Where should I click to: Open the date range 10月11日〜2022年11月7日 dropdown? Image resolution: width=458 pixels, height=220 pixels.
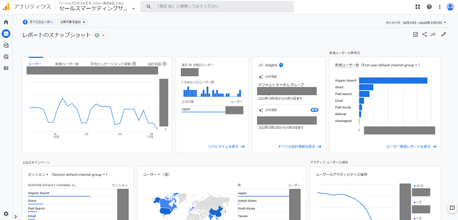424,22
